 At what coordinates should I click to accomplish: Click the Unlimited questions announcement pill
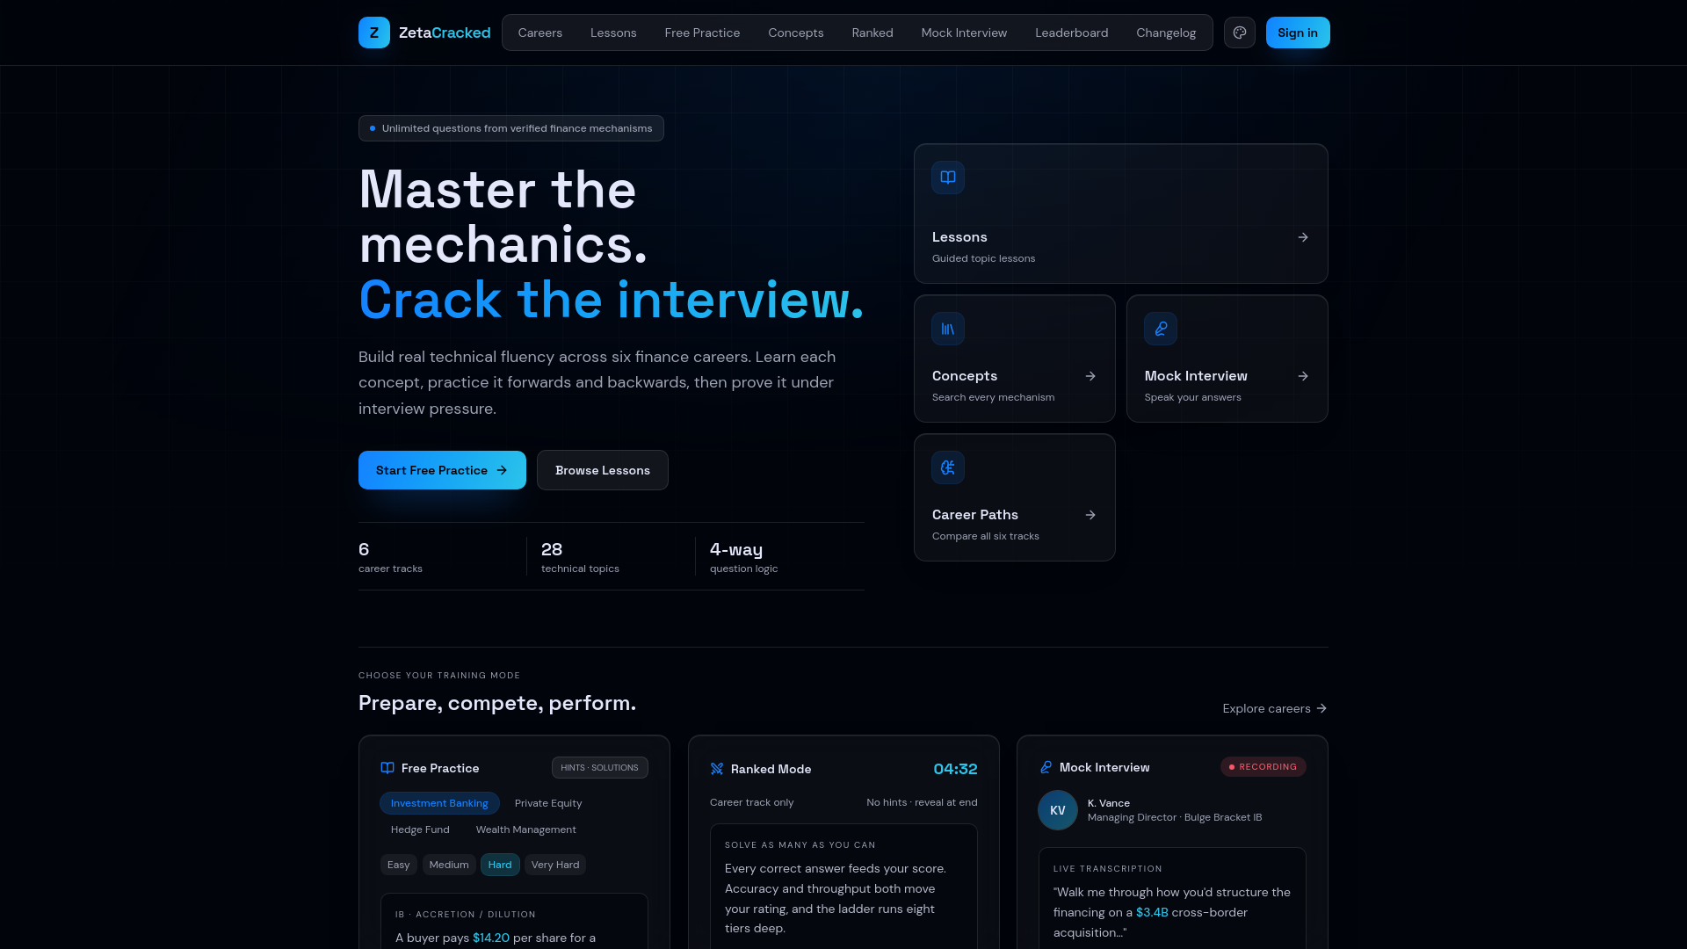(x=511, y=128)
